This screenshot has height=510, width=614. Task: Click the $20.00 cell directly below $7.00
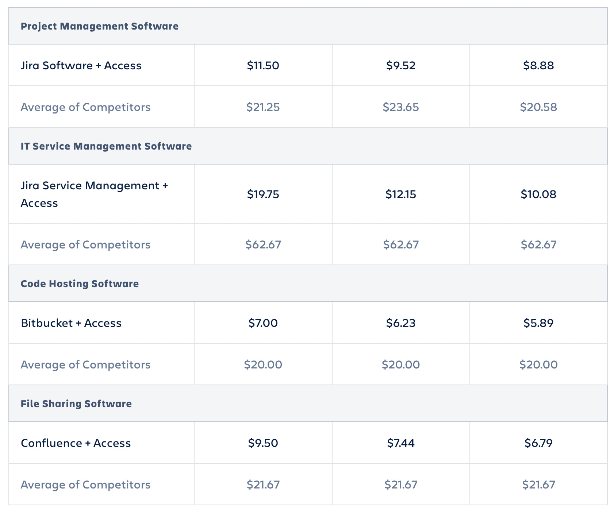pos(263,365)
